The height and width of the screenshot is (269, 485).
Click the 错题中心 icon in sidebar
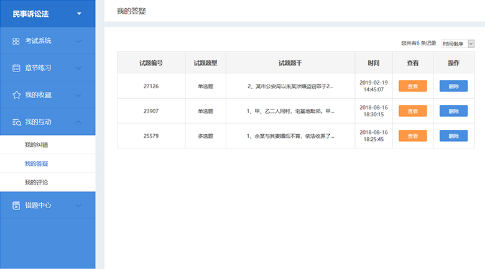tap(16, 205)
